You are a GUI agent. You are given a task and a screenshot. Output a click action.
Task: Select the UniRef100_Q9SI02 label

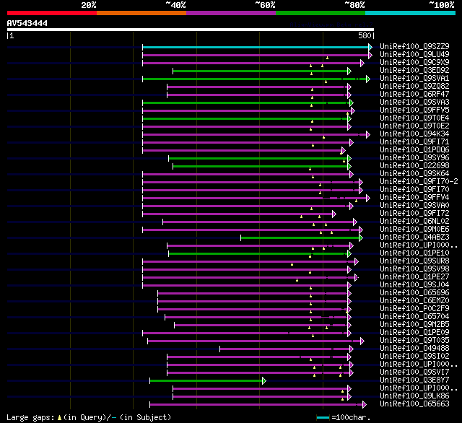(x=414, y=357)
